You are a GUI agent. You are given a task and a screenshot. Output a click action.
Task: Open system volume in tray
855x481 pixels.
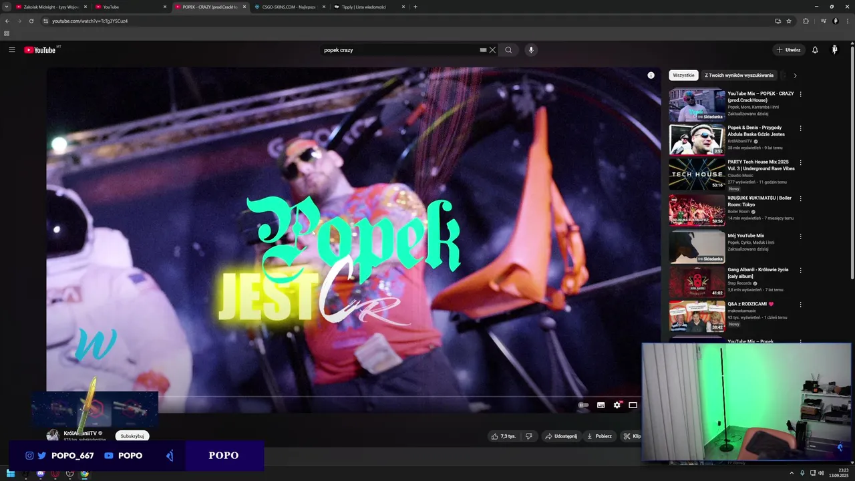tap(821, 473)
